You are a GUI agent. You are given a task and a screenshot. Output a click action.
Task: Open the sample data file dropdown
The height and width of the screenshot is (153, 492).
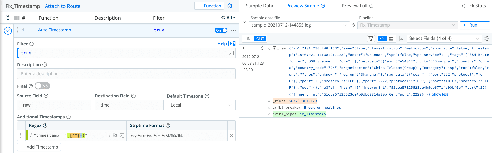[x=299, y=25]
